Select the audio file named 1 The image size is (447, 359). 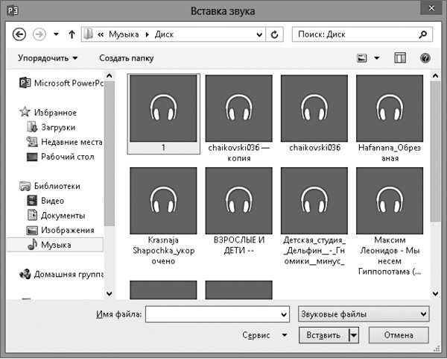click(163, 107)
